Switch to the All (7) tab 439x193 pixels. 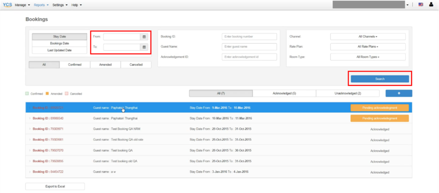point(221,94)
